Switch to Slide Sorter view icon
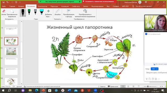The image size is (167, 93). [x=128, y=87]
